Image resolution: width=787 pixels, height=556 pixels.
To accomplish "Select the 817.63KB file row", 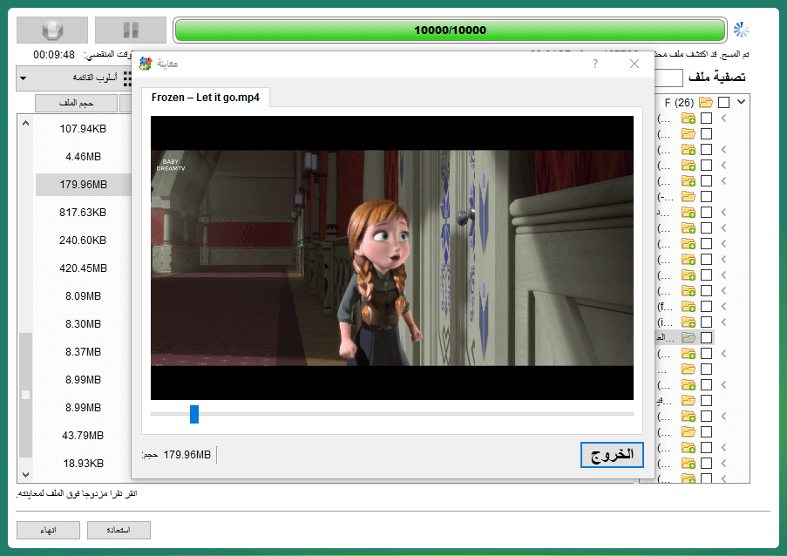I will pos(83,213).
